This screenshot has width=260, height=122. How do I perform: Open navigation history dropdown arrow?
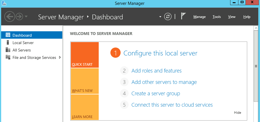26,16
